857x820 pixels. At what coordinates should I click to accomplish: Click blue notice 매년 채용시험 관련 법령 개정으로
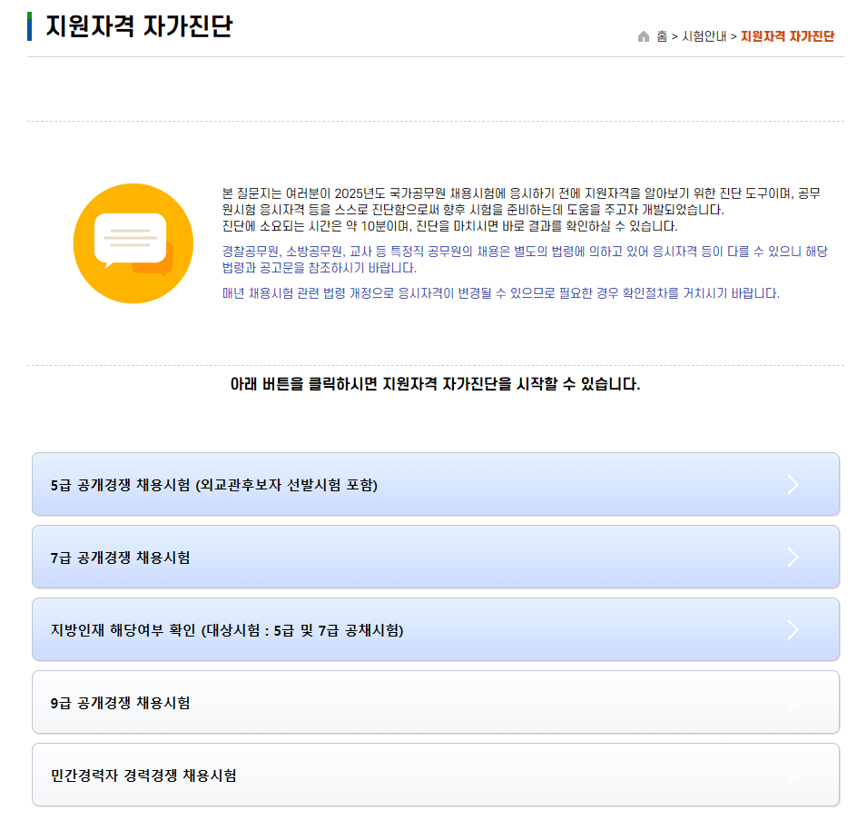(x=500, y=293)
